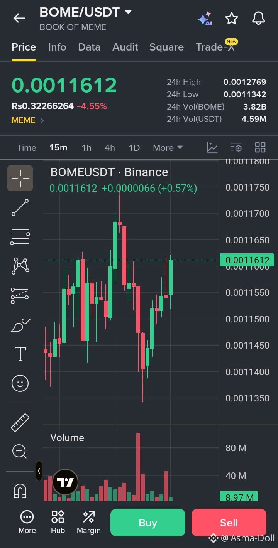Screen dimensions: 278x548
Task: Switch to the Price tab
Action: [24, 47]
